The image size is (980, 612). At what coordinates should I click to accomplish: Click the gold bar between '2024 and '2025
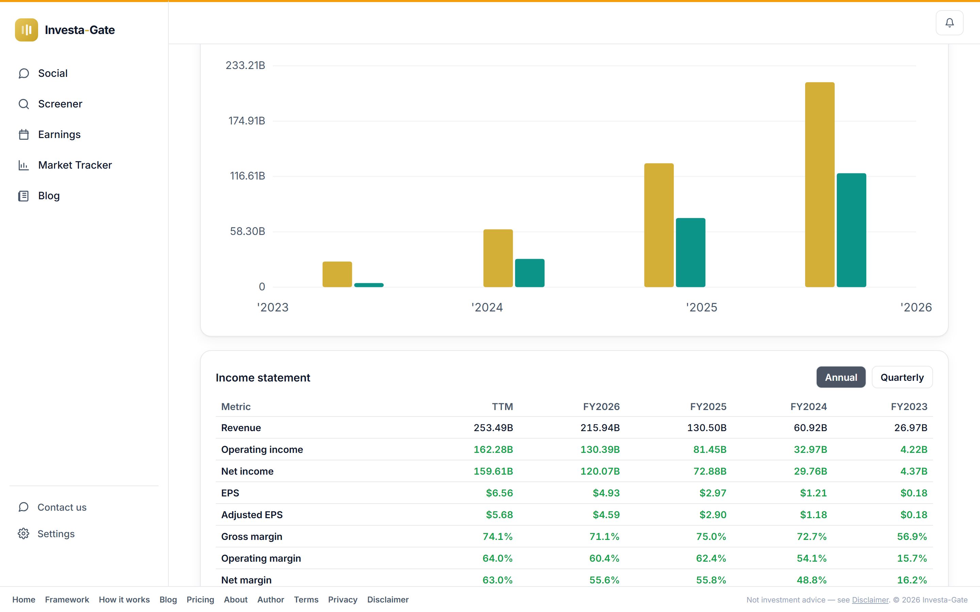click(659, 225)
